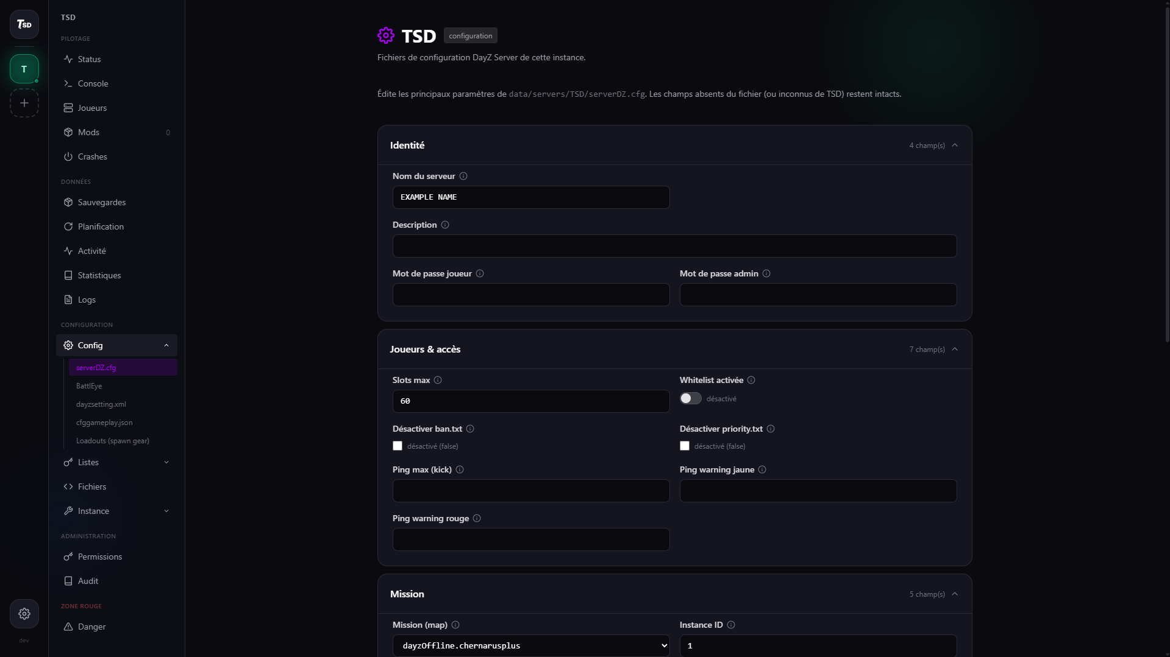Open Sauvegardes in sidebar
Viewport: 1170px width, 657px height.
(116, 202)
